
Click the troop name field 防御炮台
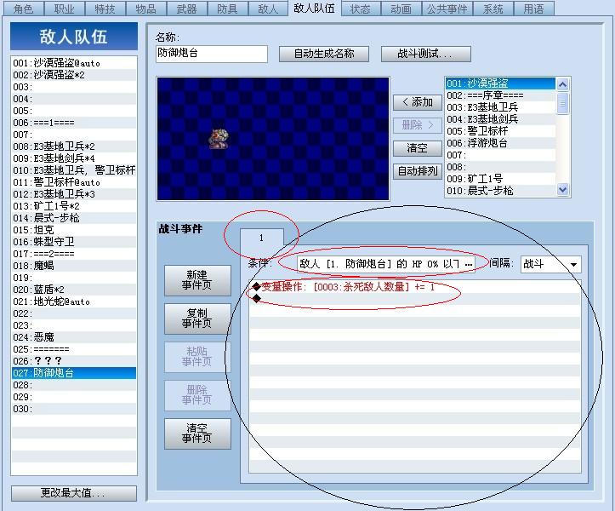point(212,54)
